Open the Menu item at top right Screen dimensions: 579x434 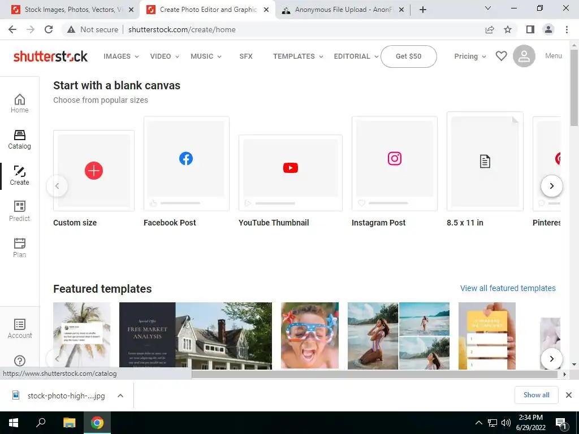(x=553, y=56)
